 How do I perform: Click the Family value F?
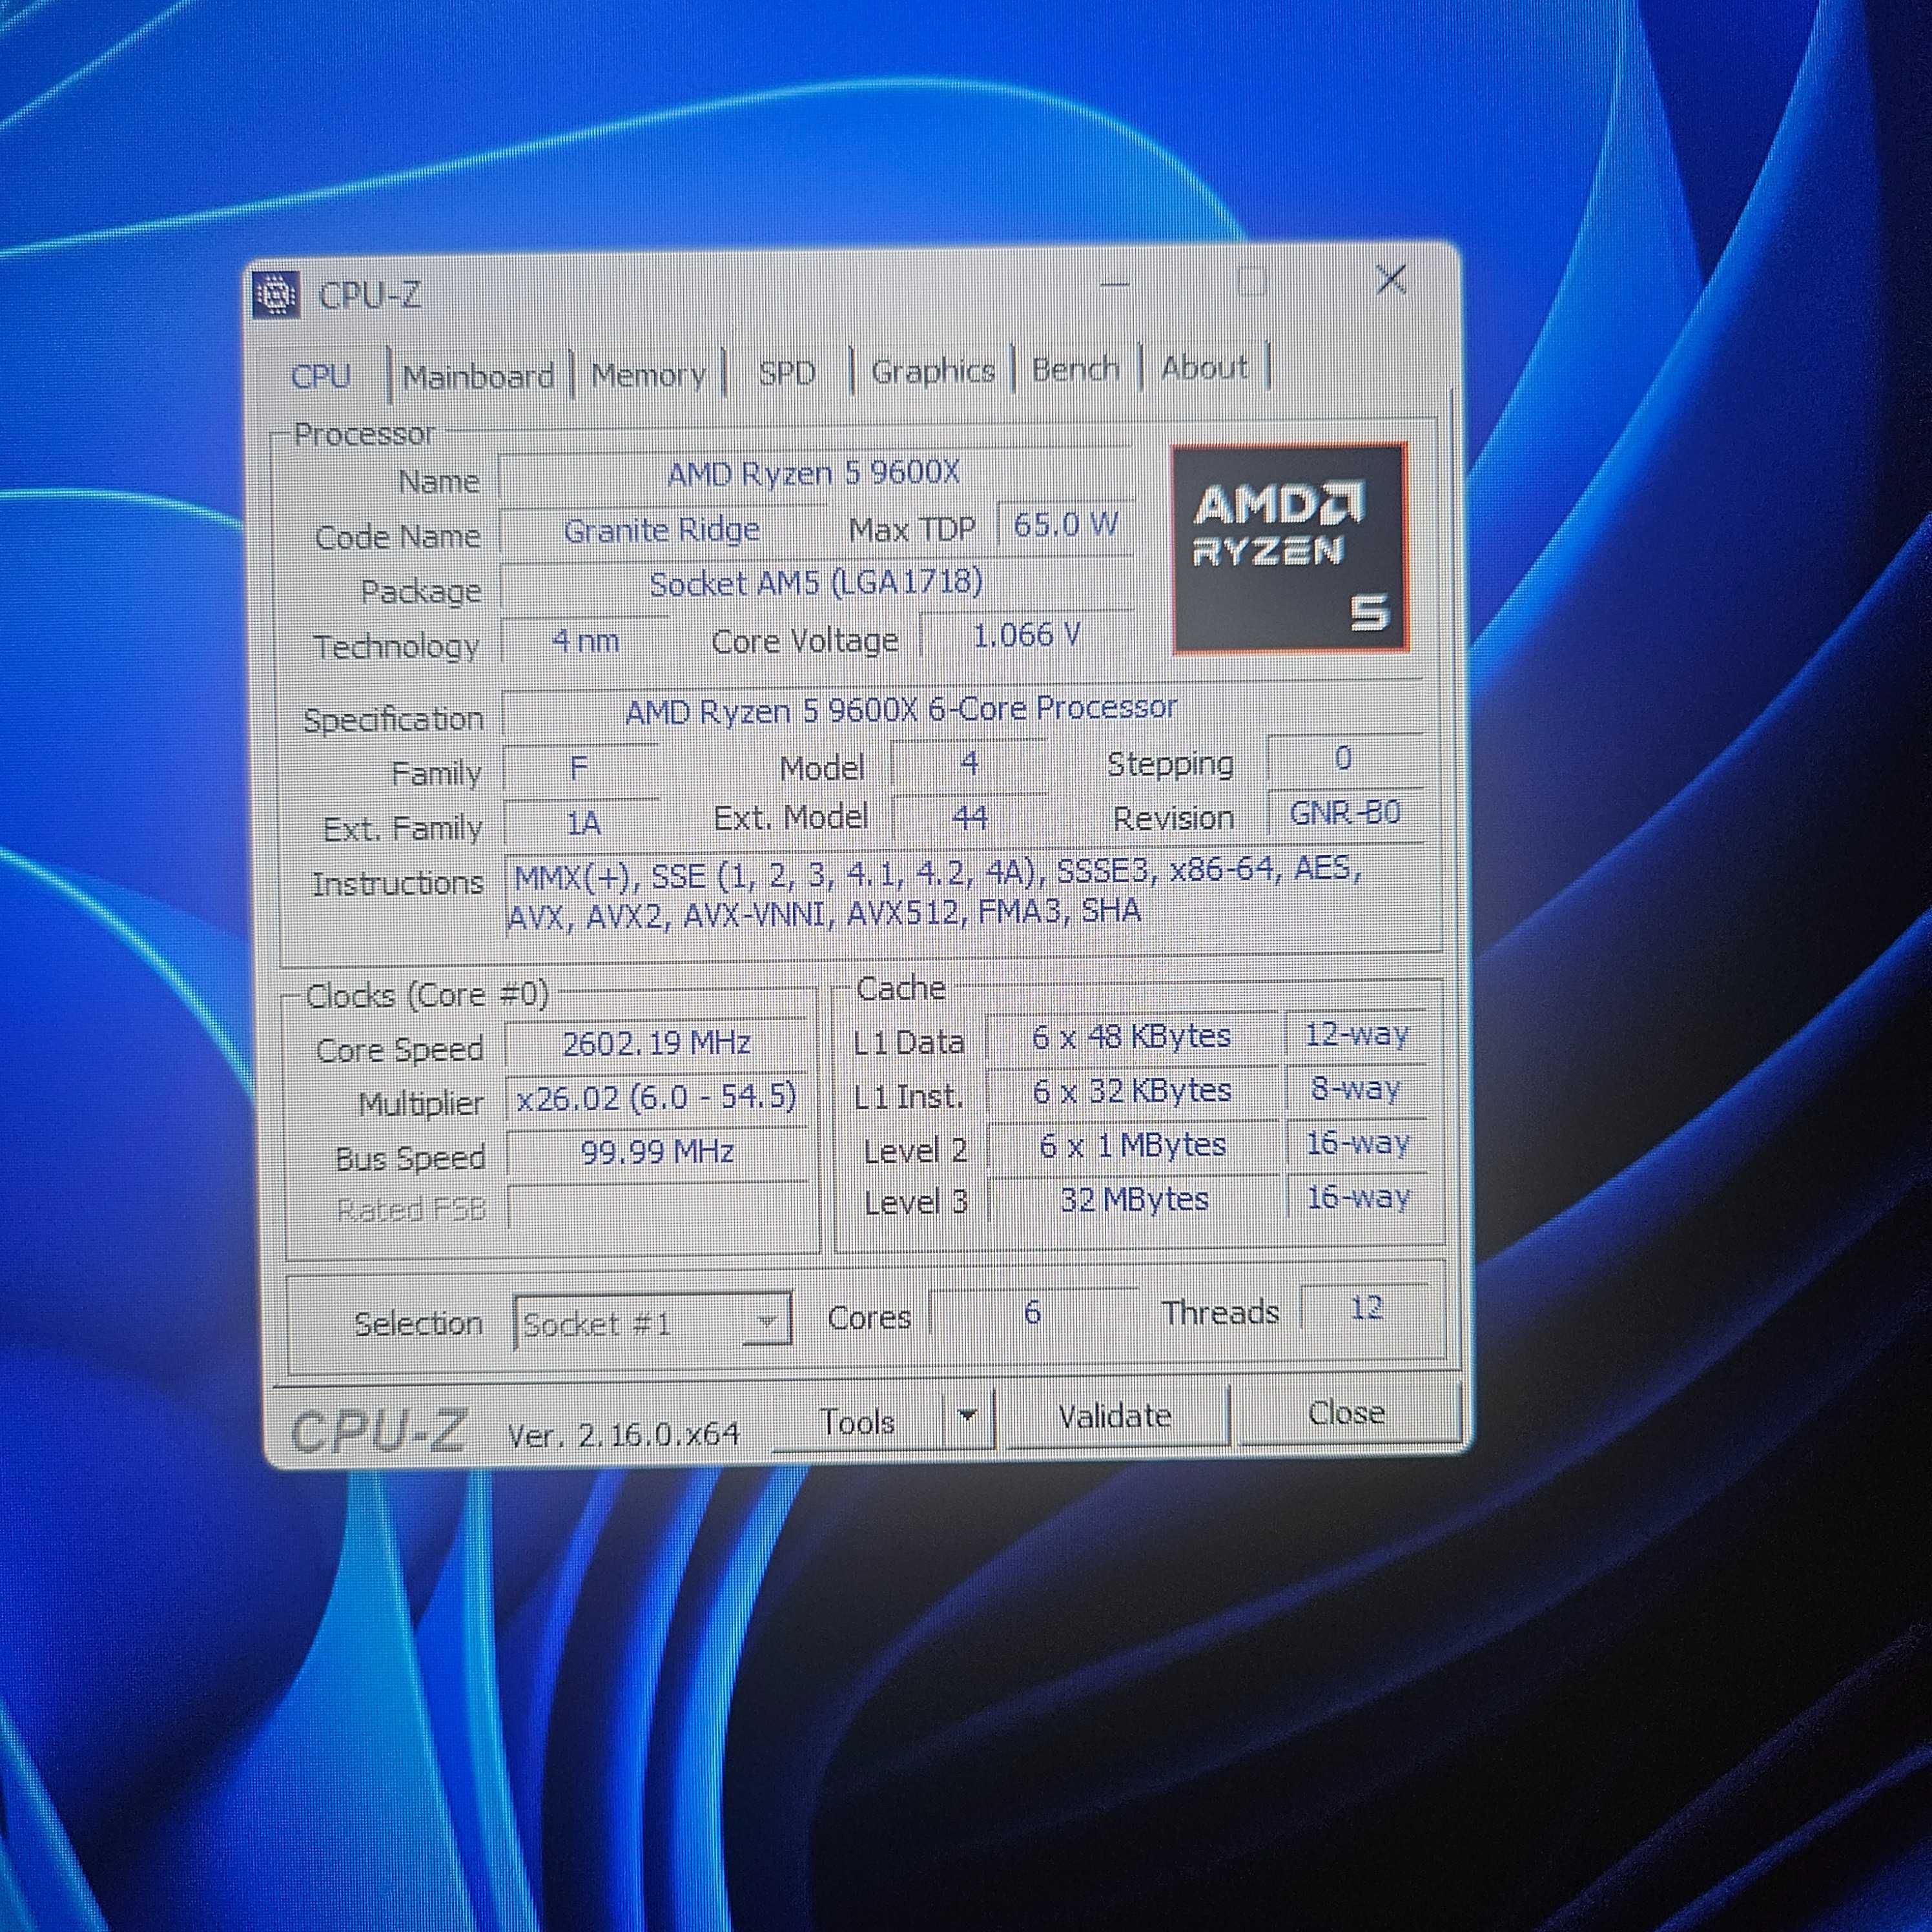pos(579,768)
